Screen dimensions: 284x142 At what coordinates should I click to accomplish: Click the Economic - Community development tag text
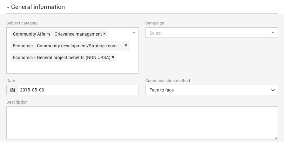point(66,46)
